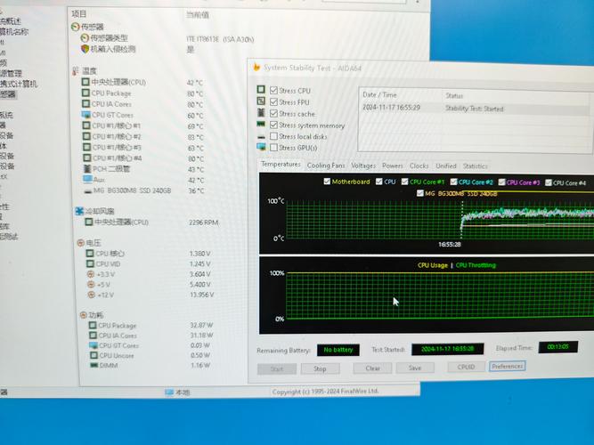This screenshot has height=445, width=594.
Task: Enable the Stress GPU(s) checkbox
Action: point(261,147)
